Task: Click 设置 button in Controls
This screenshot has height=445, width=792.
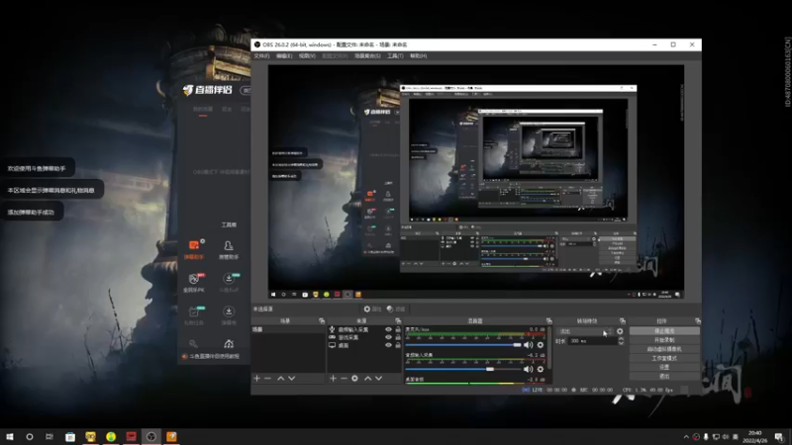Action: (664, 367)
